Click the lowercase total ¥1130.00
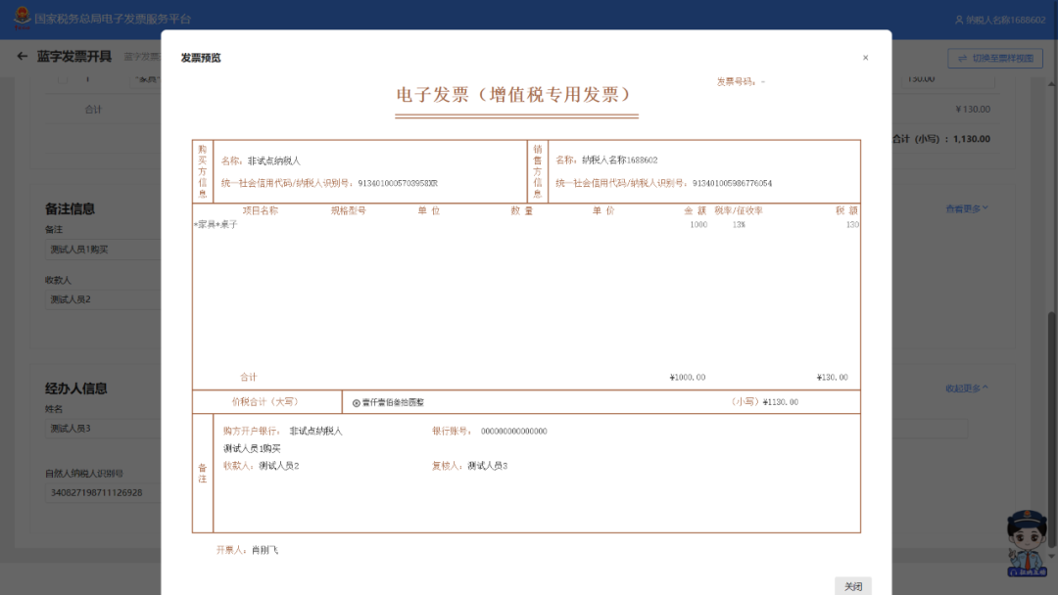This screenshot has height=595, width=1058. click(x=781, y=402)
